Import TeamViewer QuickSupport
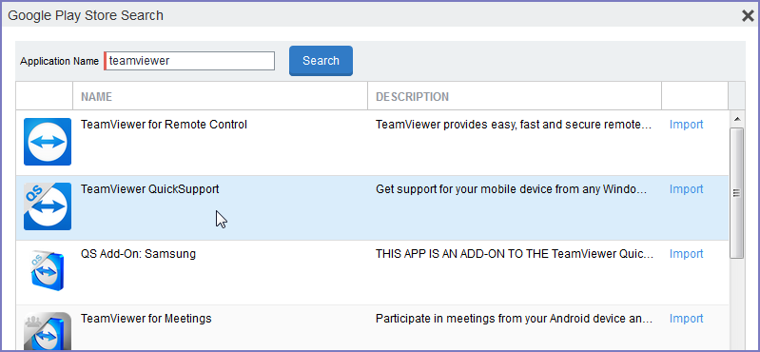Screen dimensions: 760x352 (686, 189)
